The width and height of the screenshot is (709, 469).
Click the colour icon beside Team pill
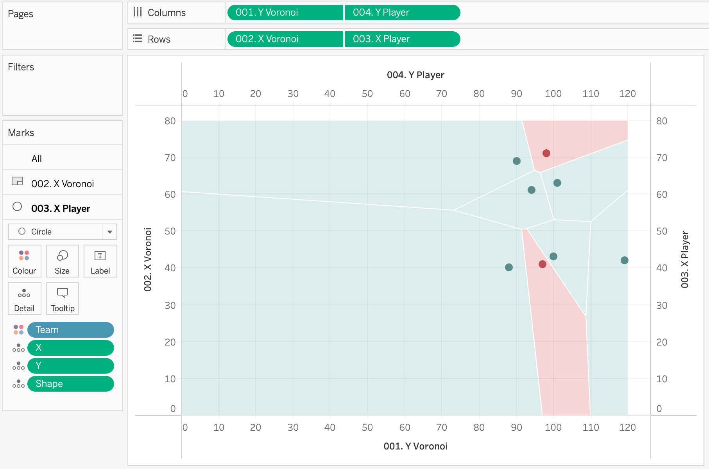pos(18,329)
